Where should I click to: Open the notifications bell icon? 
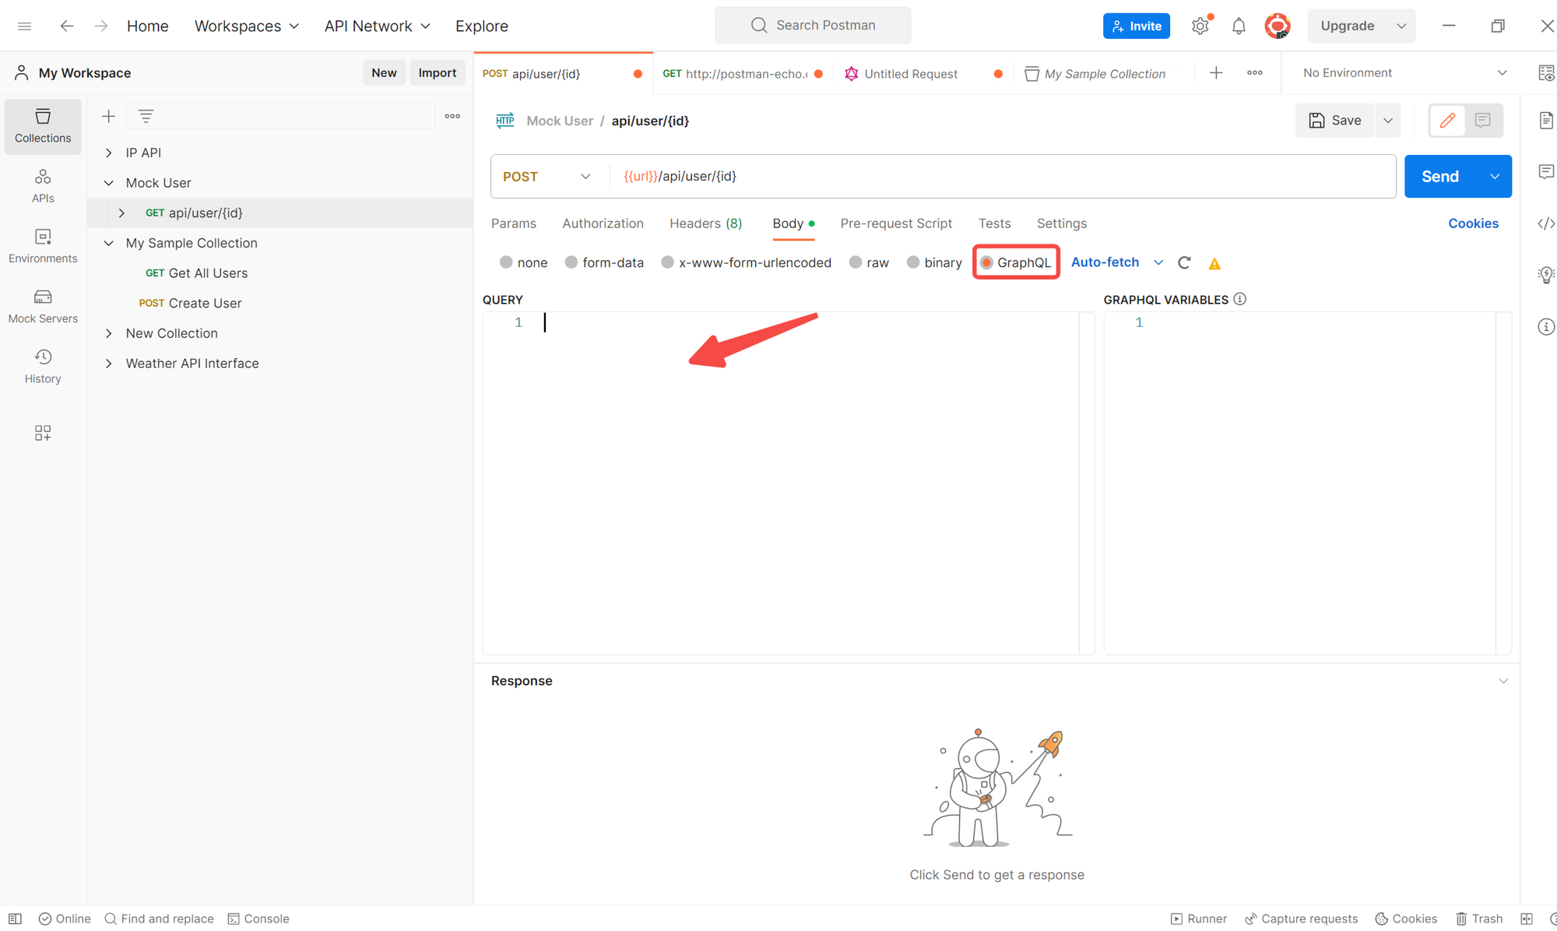tap(1239, 26)
